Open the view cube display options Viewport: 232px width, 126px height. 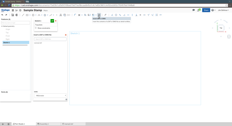point(229,37)
